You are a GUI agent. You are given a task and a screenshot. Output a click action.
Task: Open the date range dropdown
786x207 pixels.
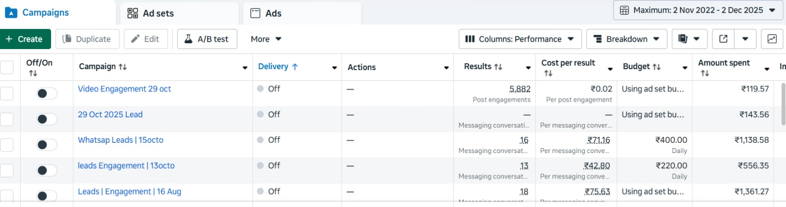coord(698,10)
